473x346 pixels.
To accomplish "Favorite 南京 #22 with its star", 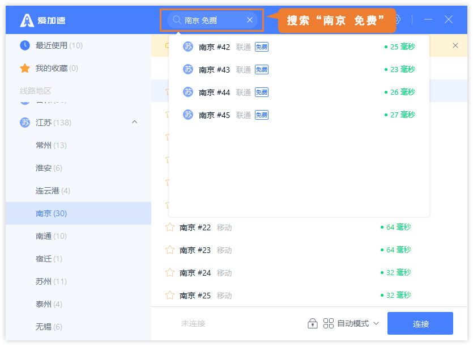I will (170, 227).
